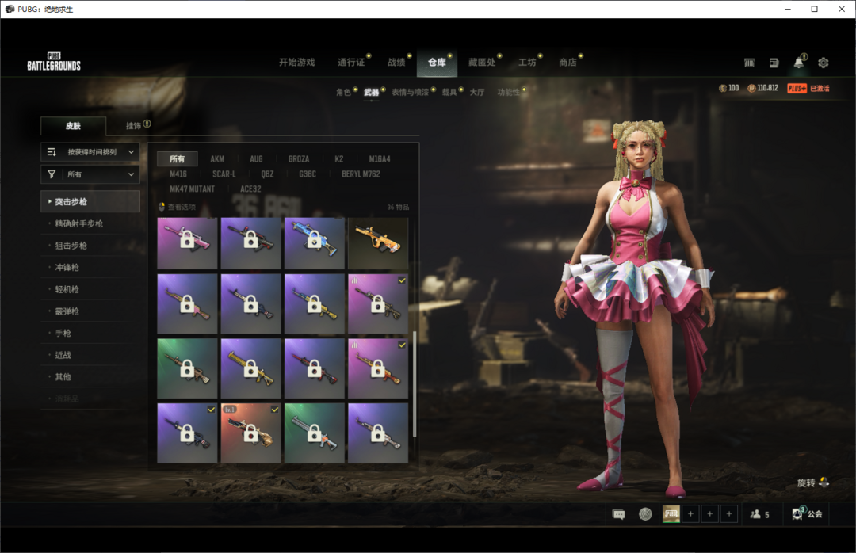Click the G-Coin balance of 100
856x553 pixels.
tap(729, 88)
